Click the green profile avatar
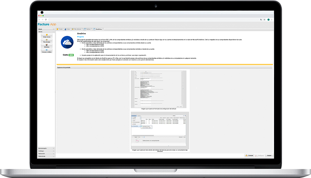311x178 pixels. tap(268, 20)
